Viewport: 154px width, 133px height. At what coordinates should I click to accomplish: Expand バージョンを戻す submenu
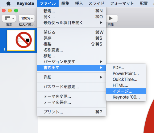coord(72,62)
